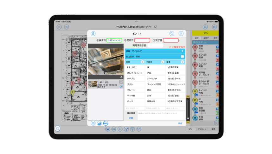Close the ピン：7 dialog
272x154 pixels.
pyautogui.click(x=181, y=33)
